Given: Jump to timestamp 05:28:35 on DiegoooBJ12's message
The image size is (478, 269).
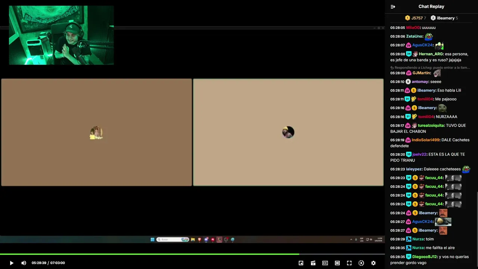Looking at the screenshot, I should coord(397,257).
